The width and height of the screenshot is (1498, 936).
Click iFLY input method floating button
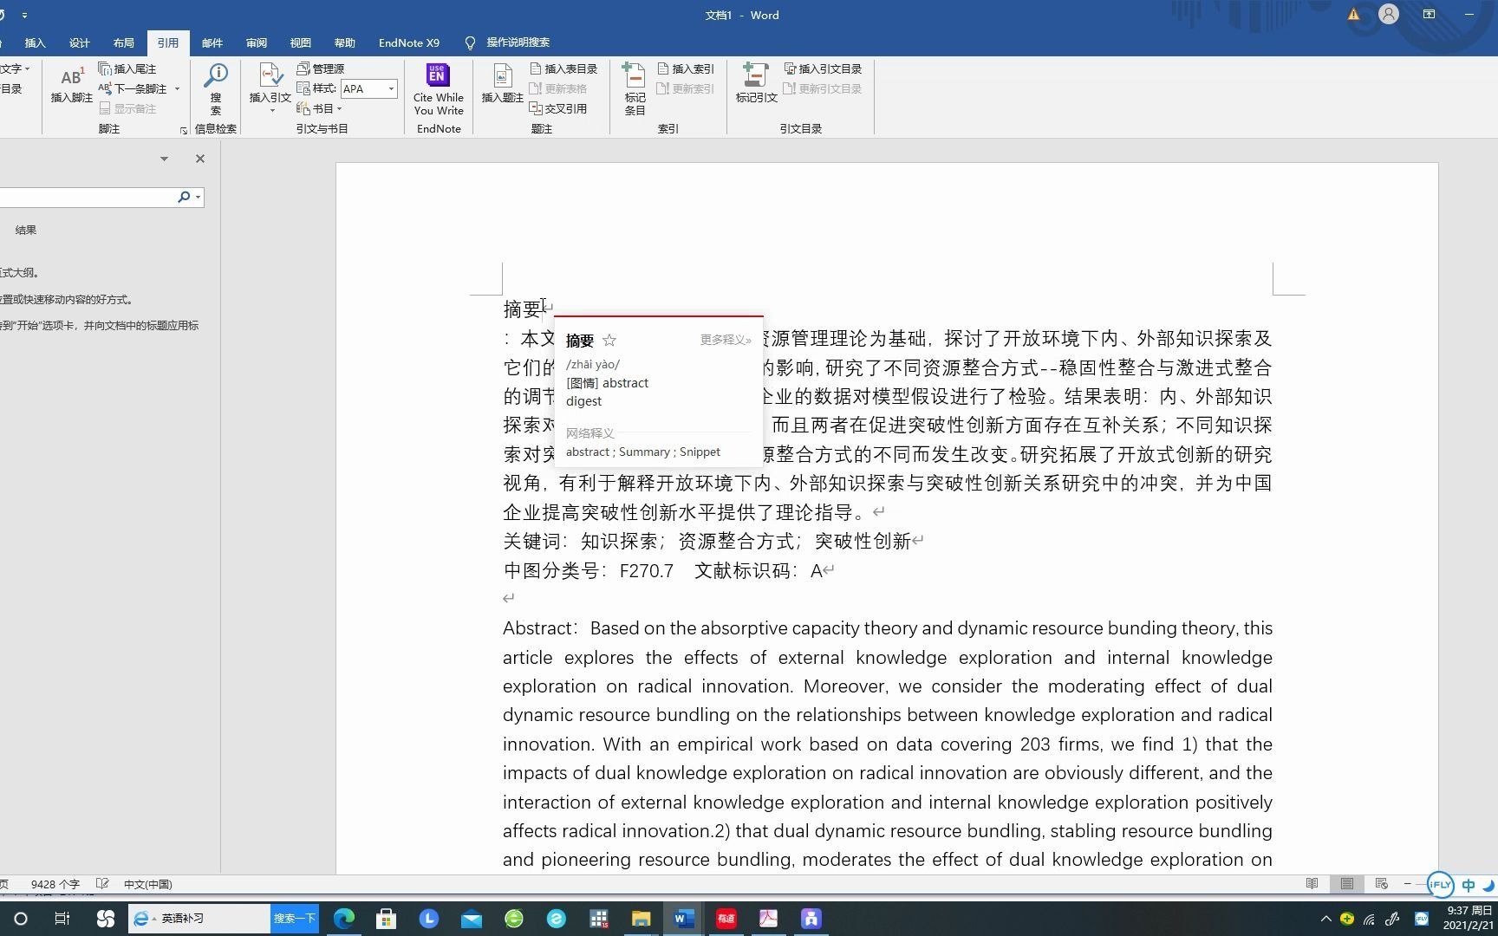tap(1440, 884)
